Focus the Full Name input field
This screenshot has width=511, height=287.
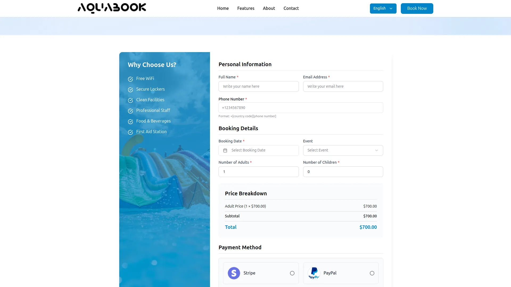pos(258,86)
